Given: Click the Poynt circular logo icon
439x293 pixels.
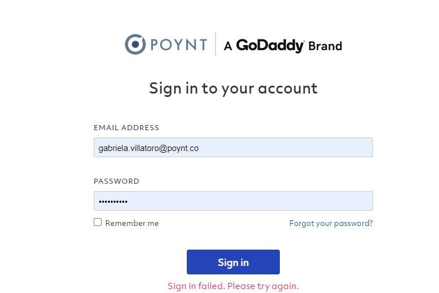Looking at the screenshot, I should [135, 44].
